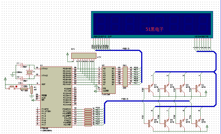The width and height of the screenshot is (221, 134).
Task: Select the RN1 resistor network body
Action: click(x=125, y=77)
